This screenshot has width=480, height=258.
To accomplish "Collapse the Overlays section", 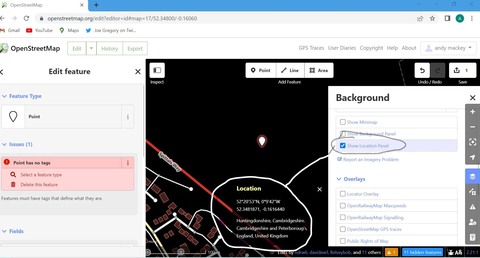I will click(x=351, y=179).
